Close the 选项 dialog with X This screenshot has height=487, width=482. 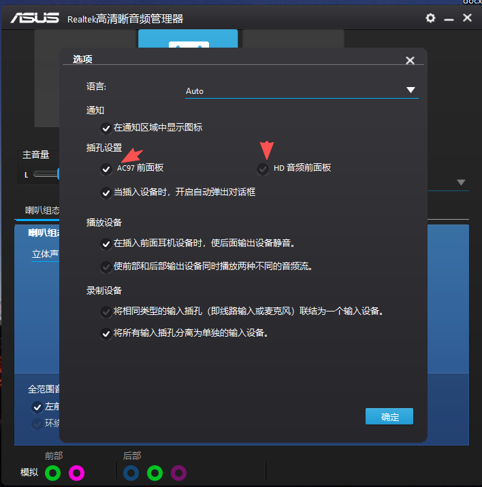[x=410, y=60]
